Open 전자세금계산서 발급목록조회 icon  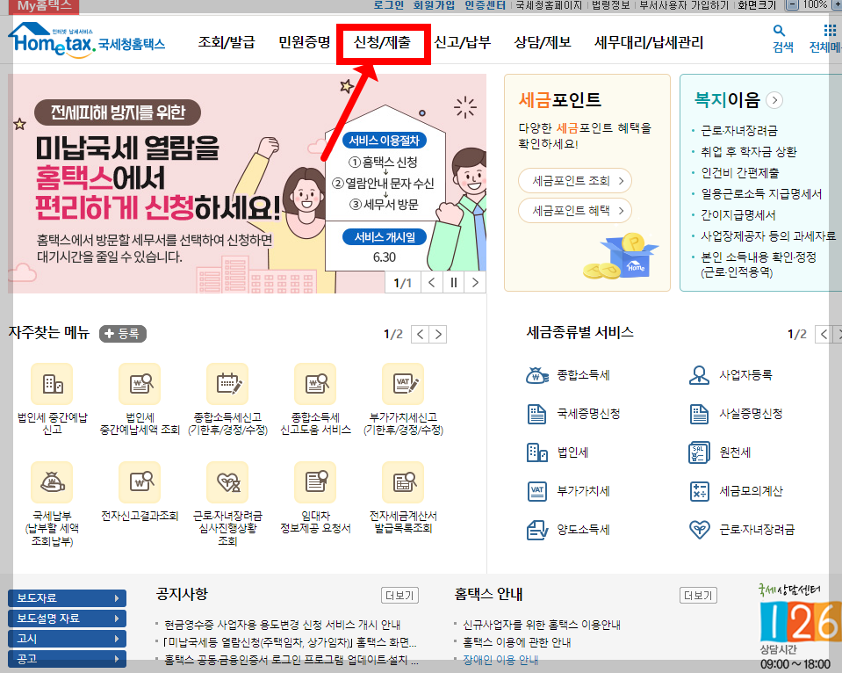403,482
